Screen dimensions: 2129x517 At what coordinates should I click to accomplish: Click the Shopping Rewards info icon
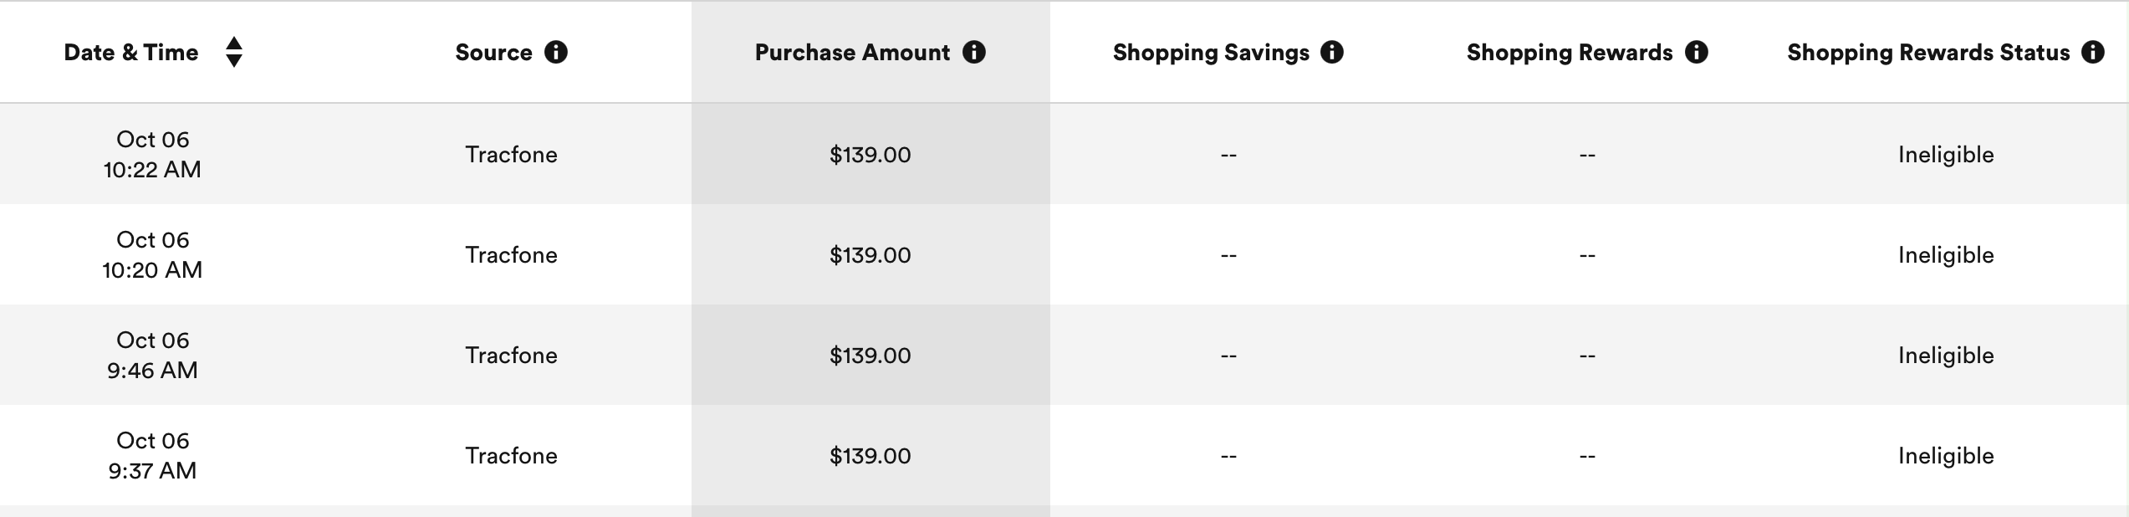click(1697, 53)
